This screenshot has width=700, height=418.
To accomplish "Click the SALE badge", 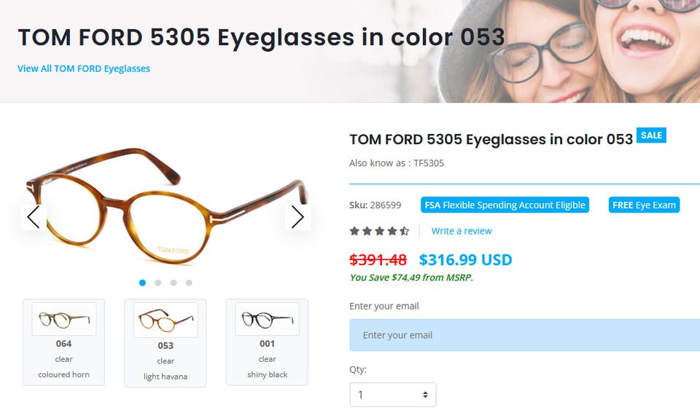I will pos(651,135).
